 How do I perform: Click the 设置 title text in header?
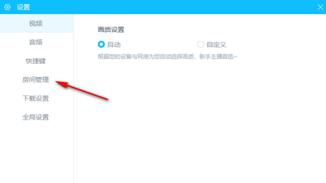tap(24, 7)
